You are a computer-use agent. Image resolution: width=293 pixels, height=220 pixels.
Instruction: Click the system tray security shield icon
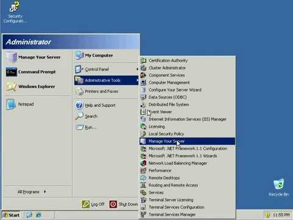[268, 215]
